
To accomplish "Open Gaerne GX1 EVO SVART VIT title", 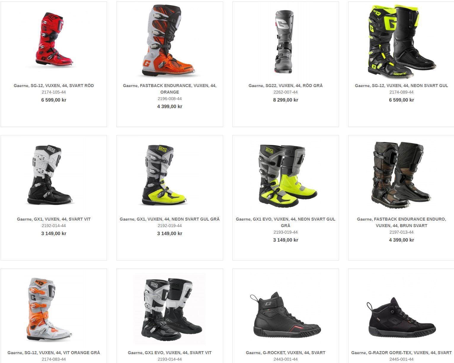I will click(170, 353).
